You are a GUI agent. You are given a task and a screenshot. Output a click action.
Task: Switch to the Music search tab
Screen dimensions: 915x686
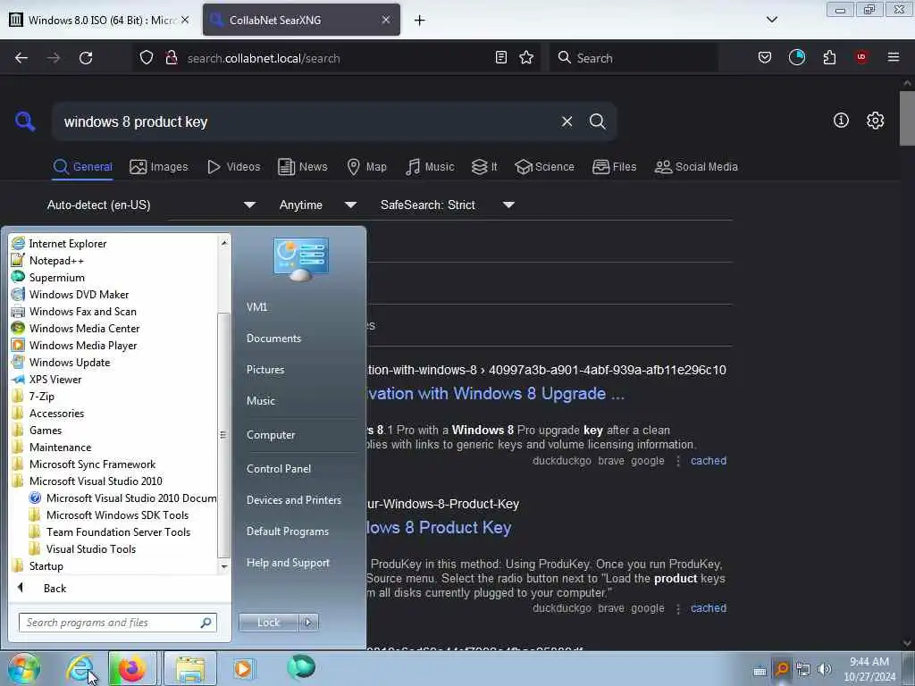(430, 167)
